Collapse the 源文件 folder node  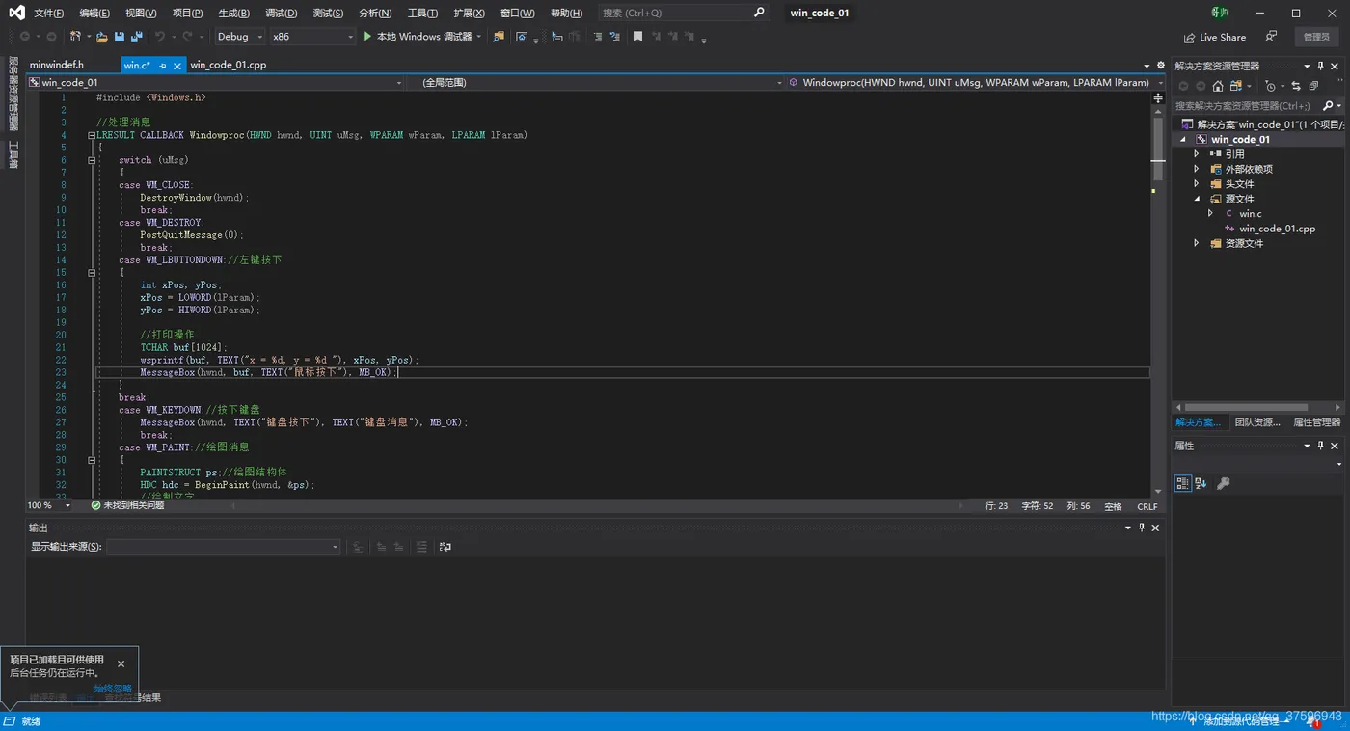[1197, 199]
